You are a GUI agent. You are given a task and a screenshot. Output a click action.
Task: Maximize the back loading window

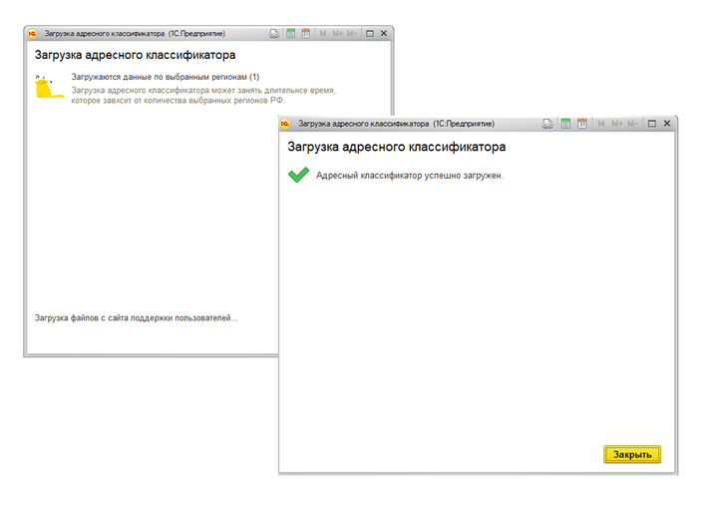tap(370, 34)
